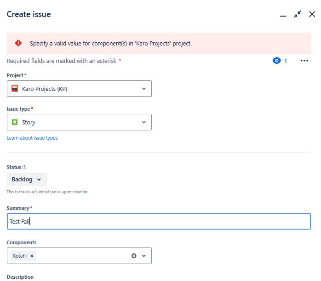Viewport: 321px width, 281px height.
Task: Open the Backlog status dropdown
Action: coord(27,180)
